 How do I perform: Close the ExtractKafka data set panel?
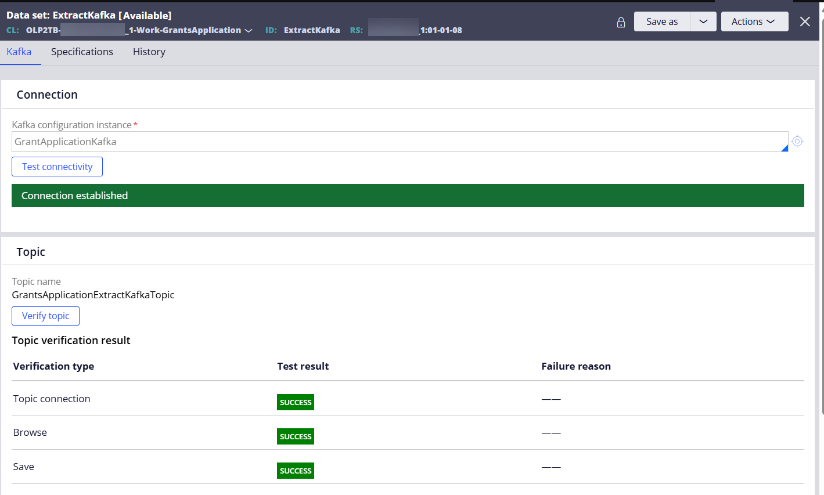[x=805, y=21]
